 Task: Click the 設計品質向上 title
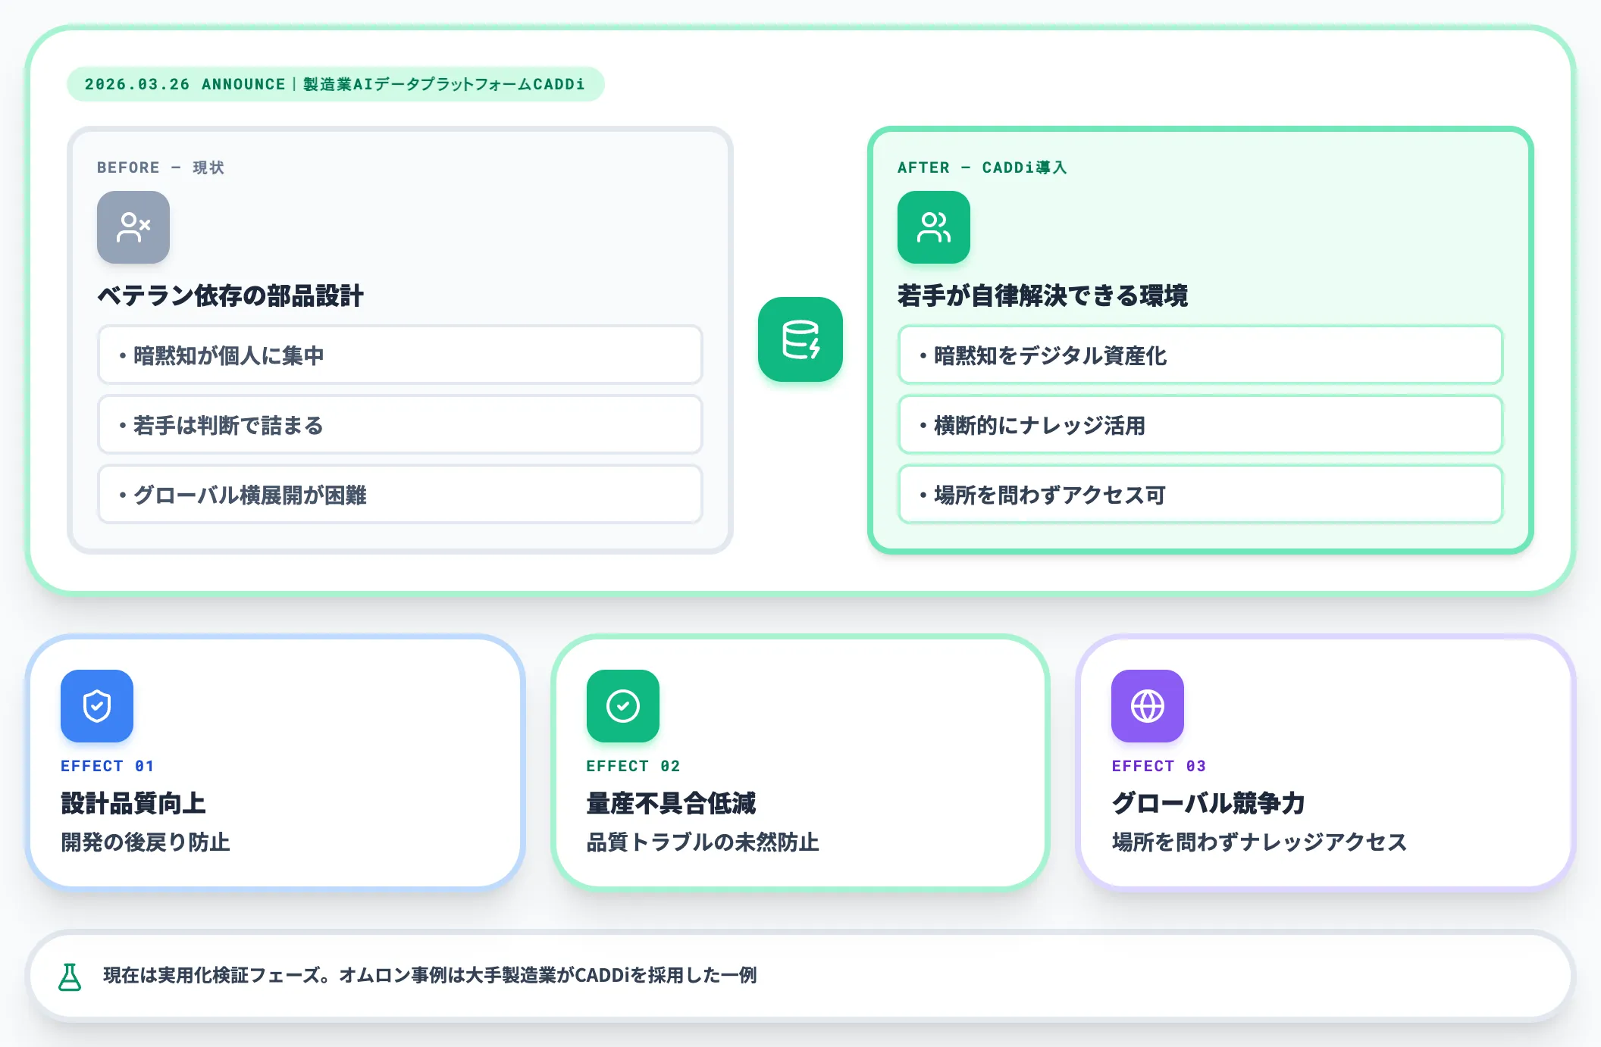tap(133, 803)
